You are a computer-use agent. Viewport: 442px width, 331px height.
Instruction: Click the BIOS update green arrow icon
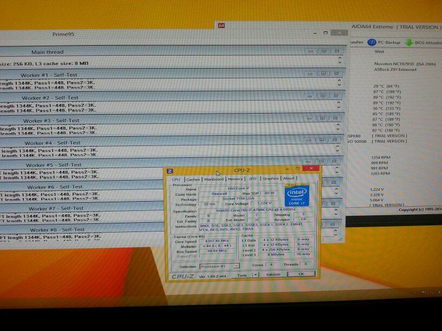pos(408,43)
